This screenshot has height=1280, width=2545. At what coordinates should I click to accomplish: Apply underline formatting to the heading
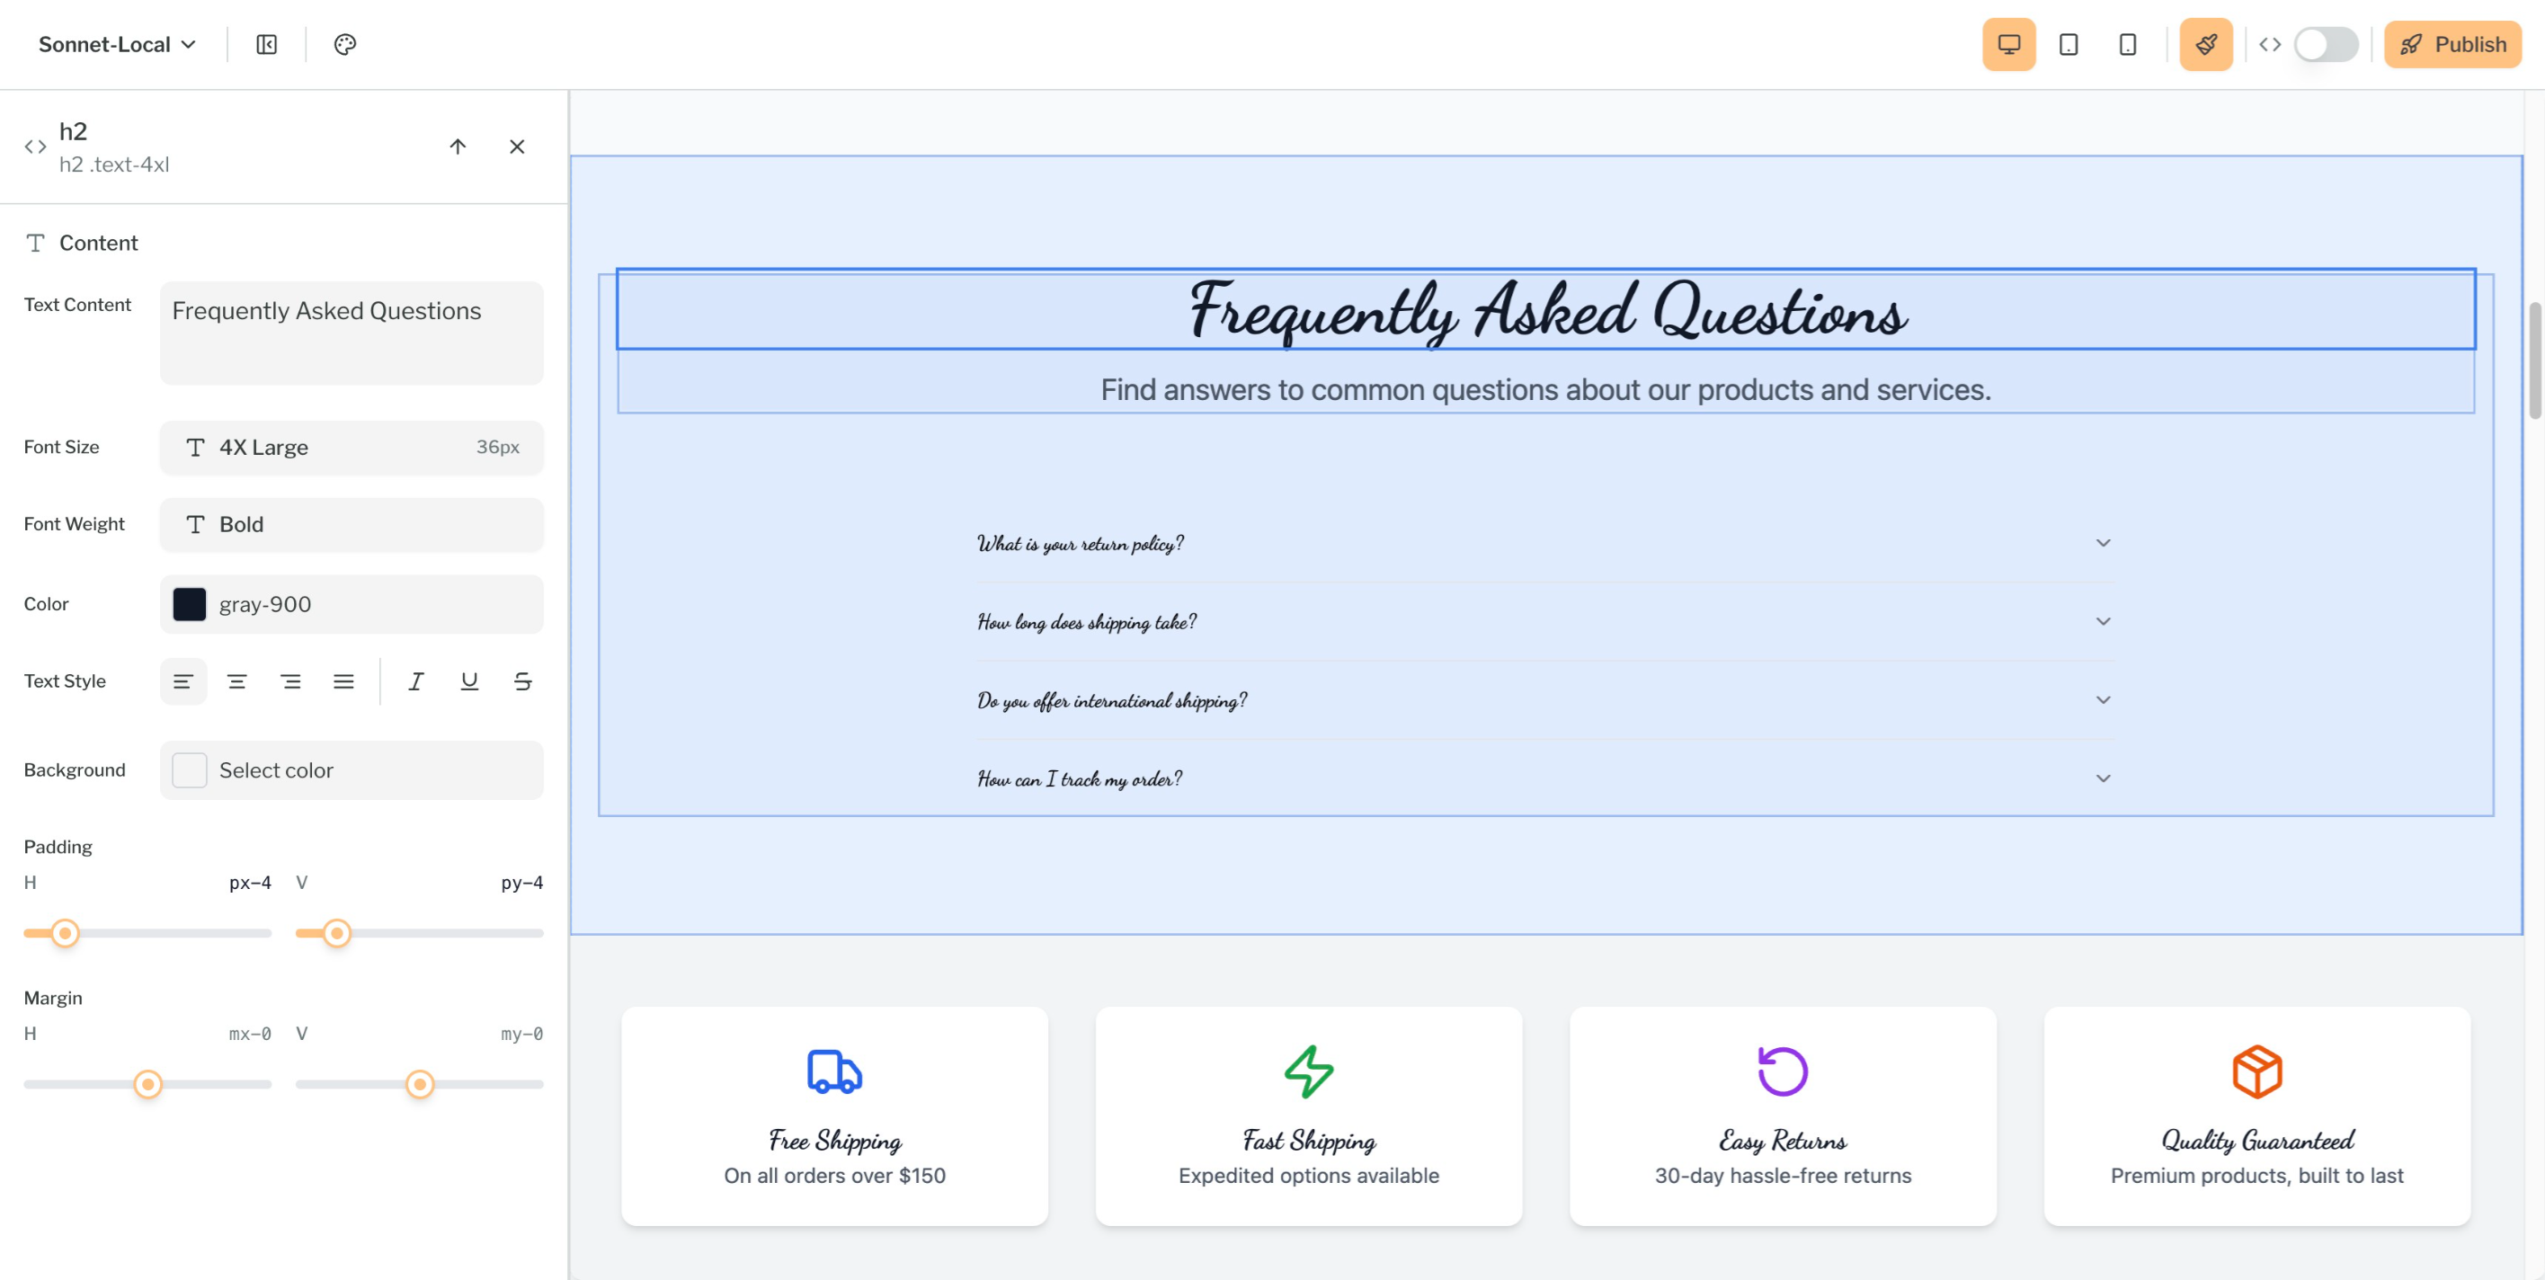[468, 680]
